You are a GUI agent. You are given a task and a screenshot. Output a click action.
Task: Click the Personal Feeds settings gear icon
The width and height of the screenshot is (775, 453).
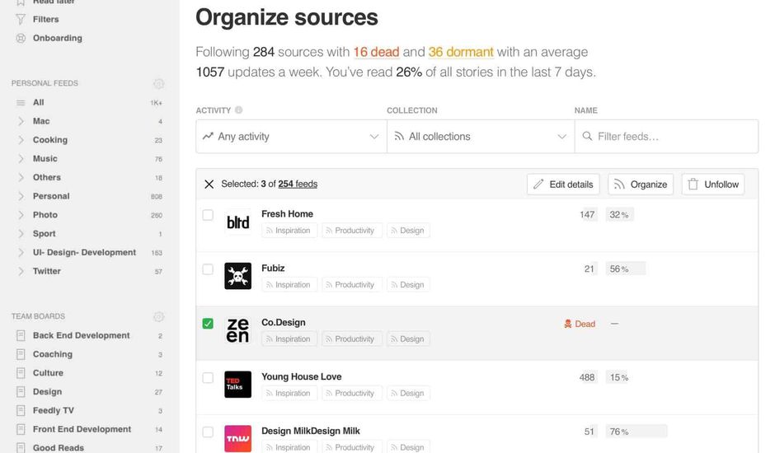click(158, 84)
